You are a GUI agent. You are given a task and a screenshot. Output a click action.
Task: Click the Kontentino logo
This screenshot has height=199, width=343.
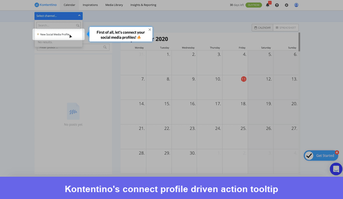click(45, 5)
